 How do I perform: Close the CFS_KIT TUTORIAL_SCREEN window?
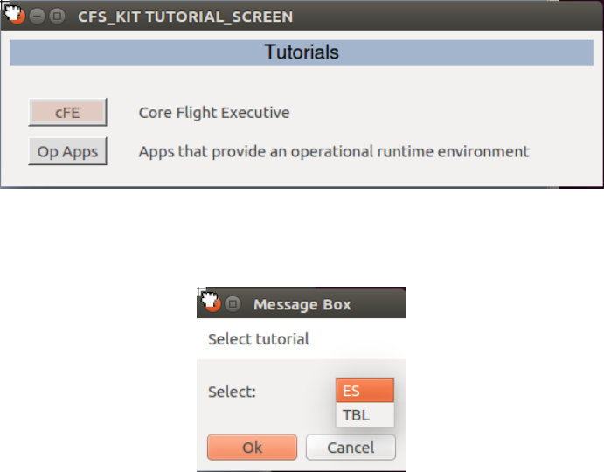click(16, 17)
